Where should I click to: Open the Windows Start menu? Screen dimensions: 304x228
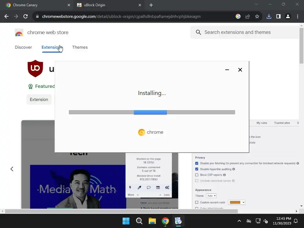(x=126, y=221)
